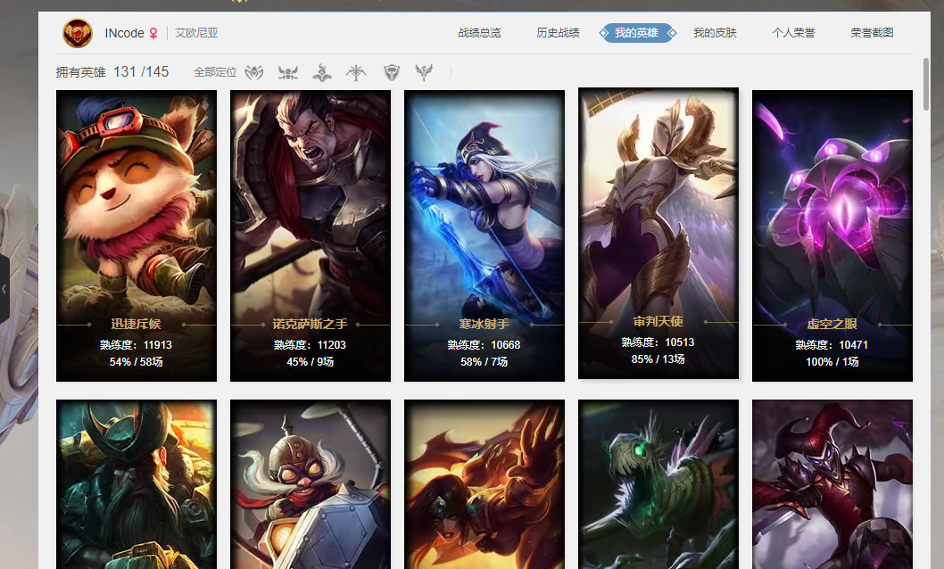This screenshot has width=944, height=569.
Task: Go to the 我的皮肤 tab
Action: (x=716, y=33)
